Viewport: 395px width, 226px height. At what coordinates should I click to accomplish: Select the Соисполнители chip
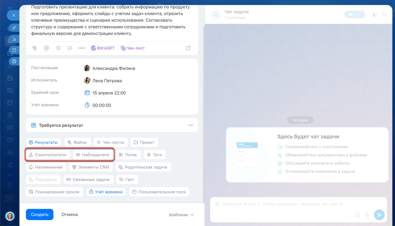(48, 155)
